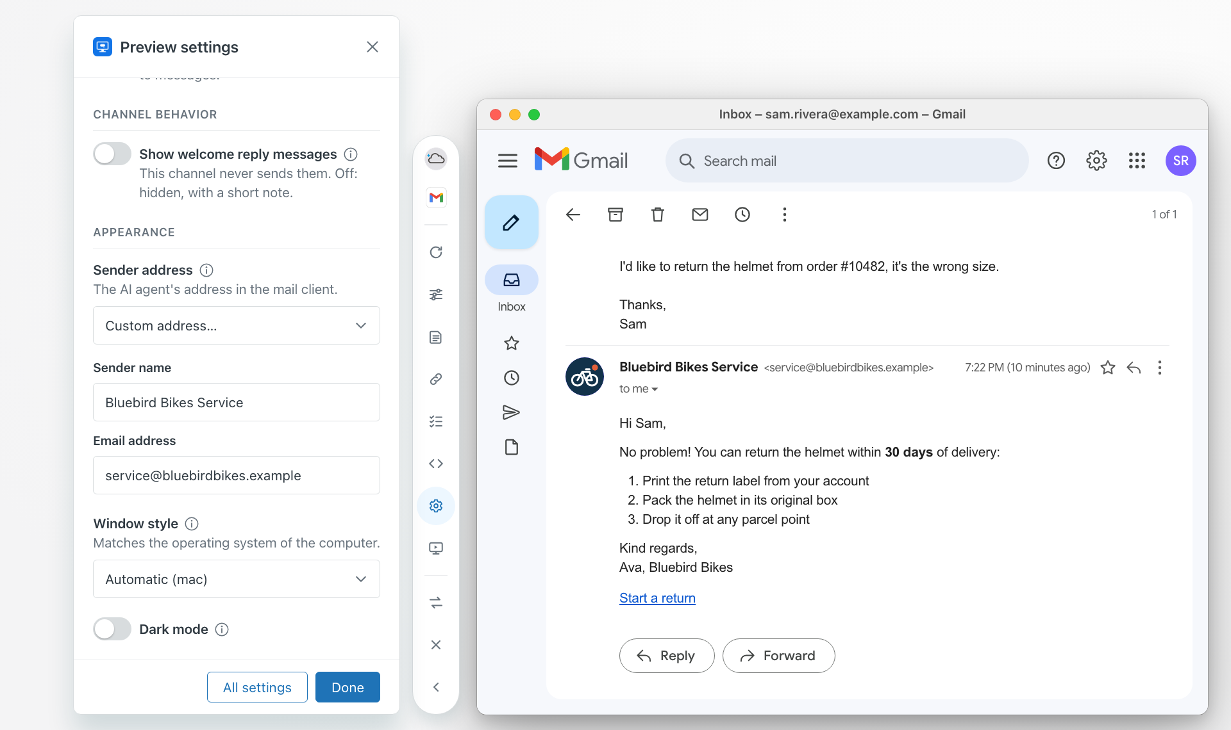Image resolution: width=1231 pixels, height=730 pixels.
Task: Select the Gmail icon in the vertical toolbar
Action: 436,197
